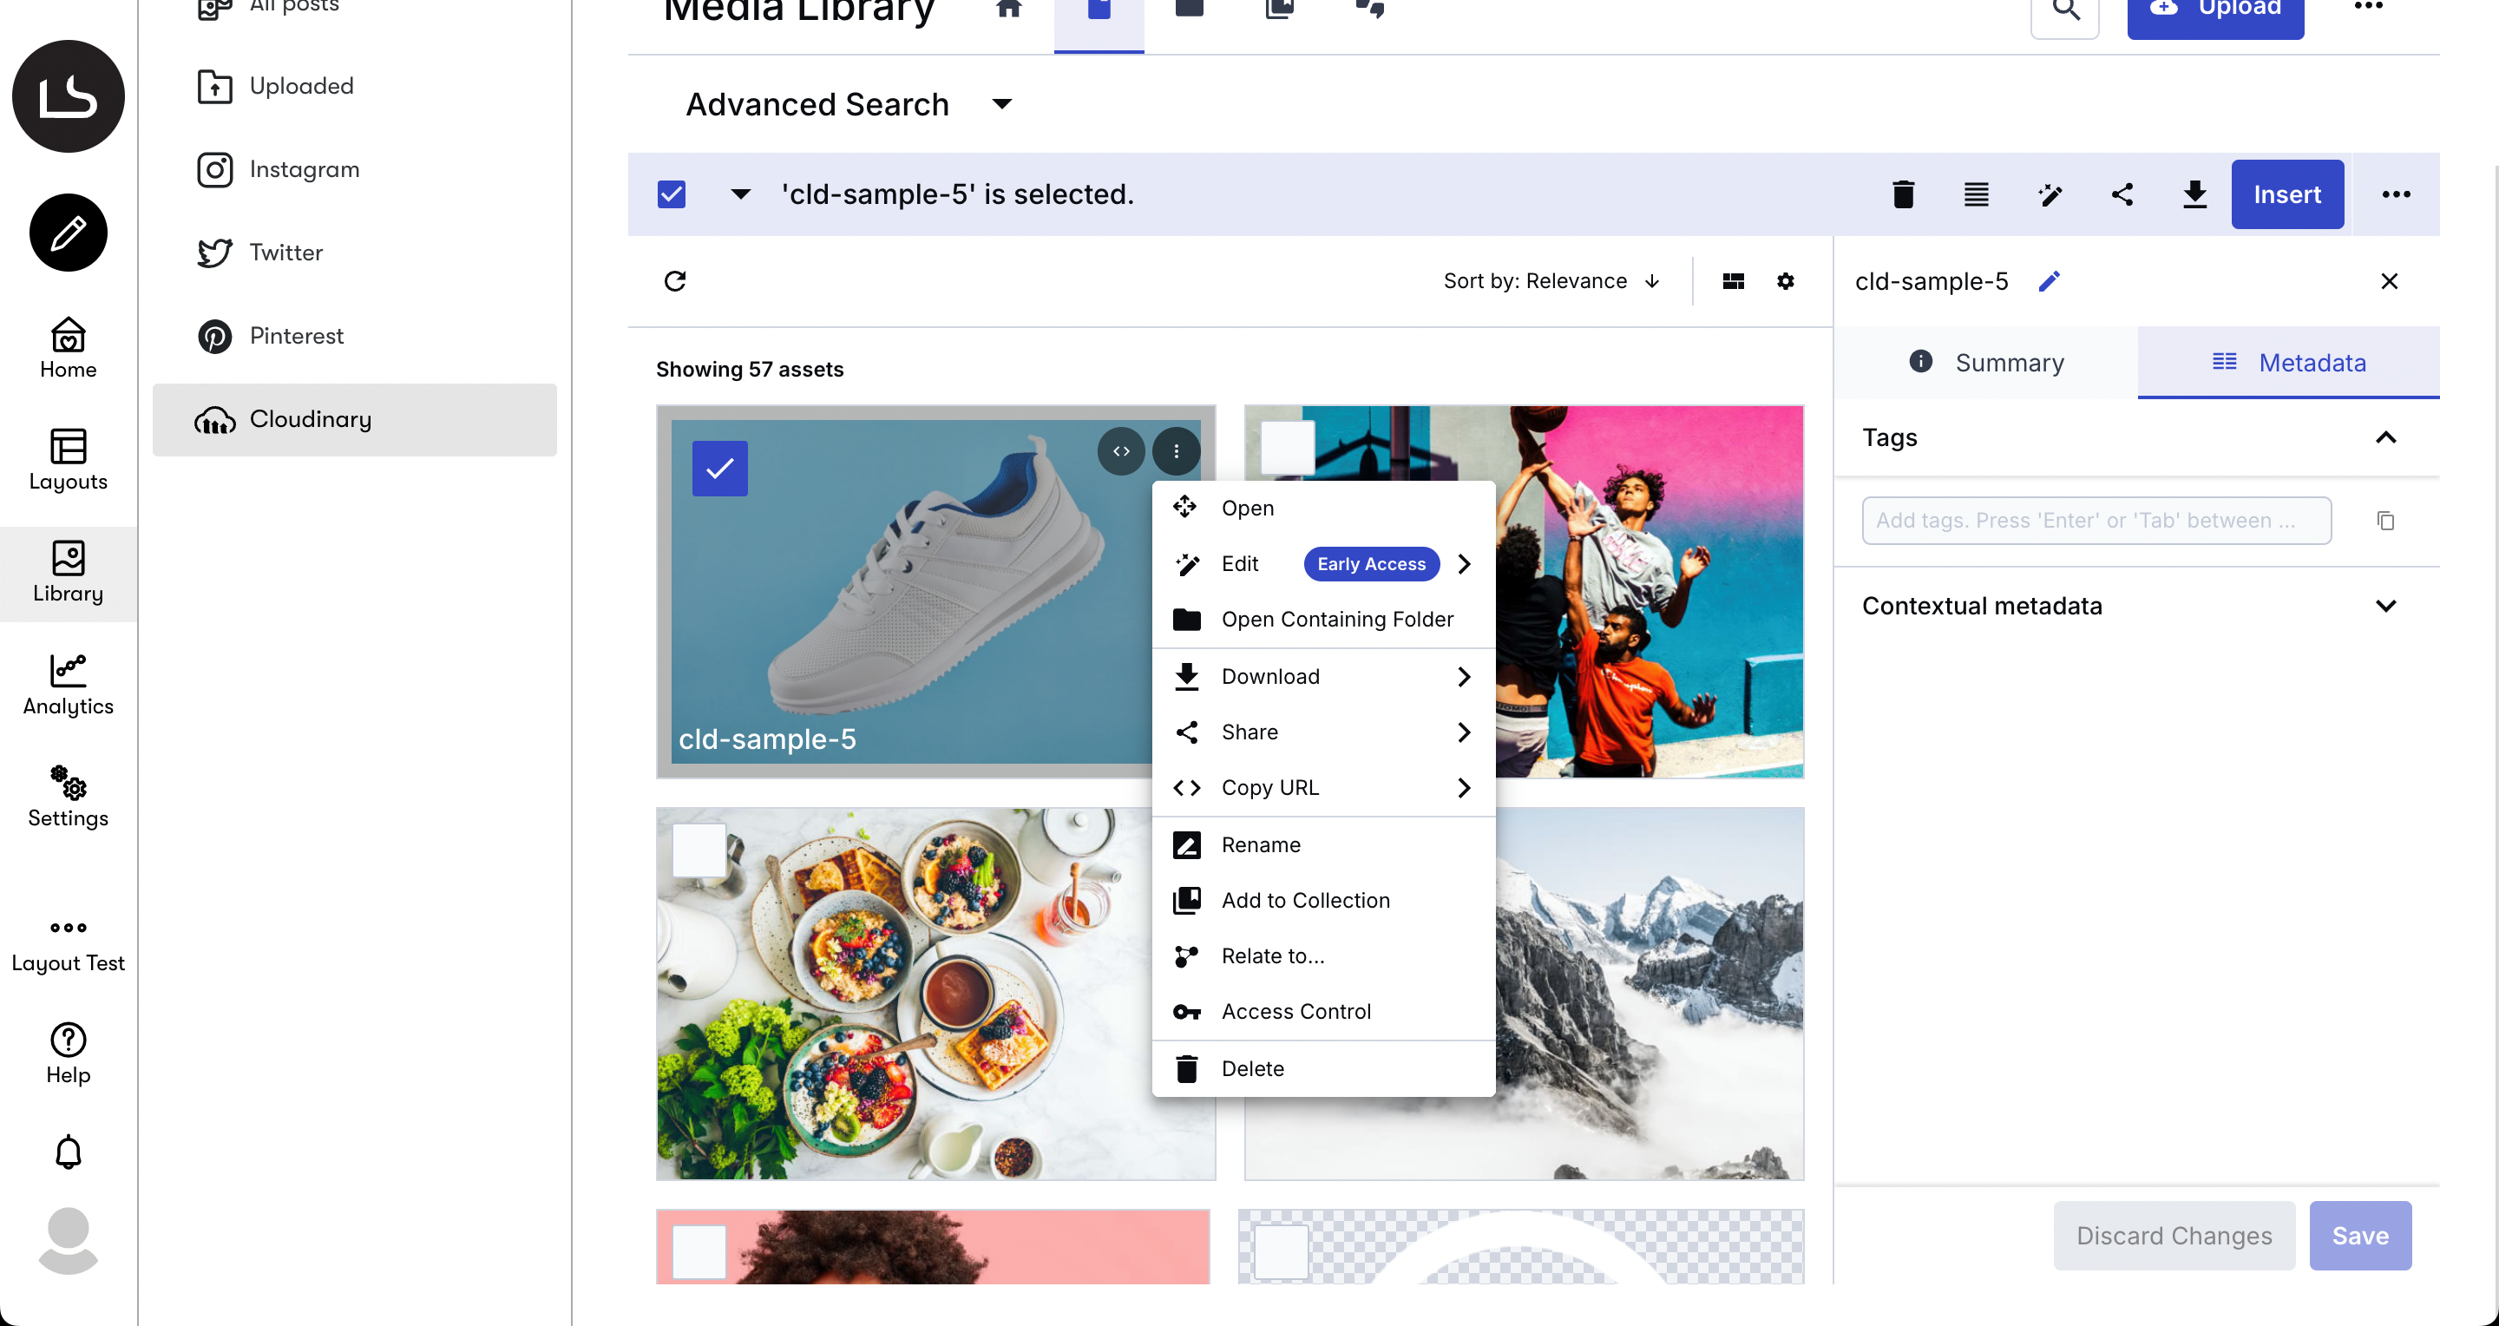
Task: Delete selected asset via toolbar trash icon
Action: click(1904, 195)
